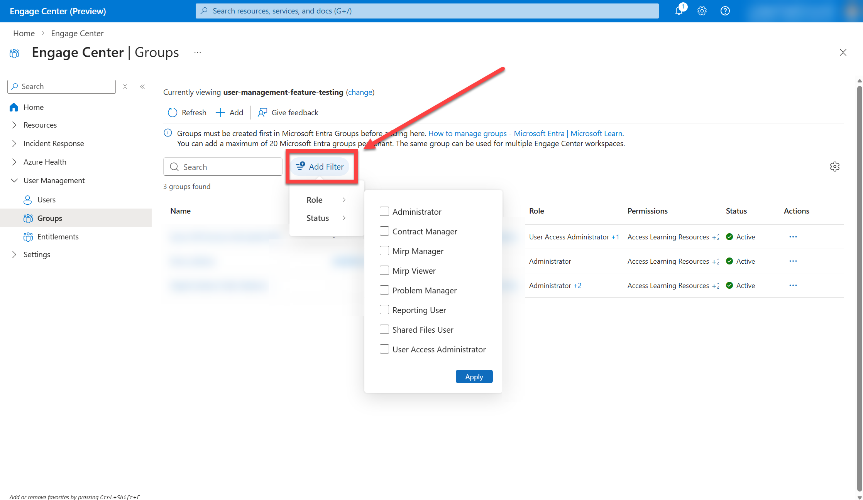Click Engage Center in the breadcrumb
The width and height of the screenshot is (863, 500).
pos(77,34)
